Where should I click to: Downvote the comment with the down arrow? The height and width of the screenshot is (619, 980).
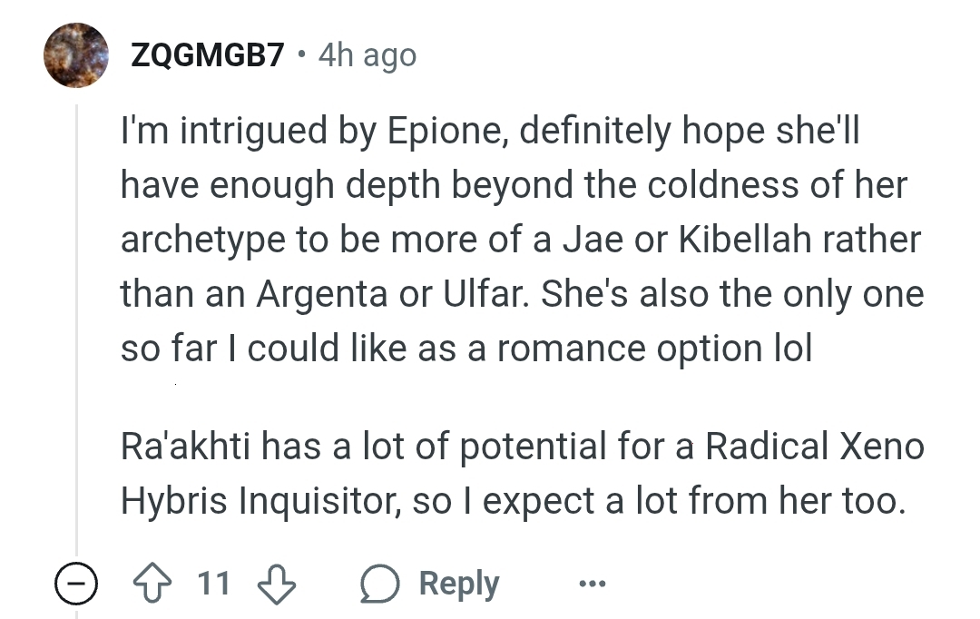click(277, 584)
